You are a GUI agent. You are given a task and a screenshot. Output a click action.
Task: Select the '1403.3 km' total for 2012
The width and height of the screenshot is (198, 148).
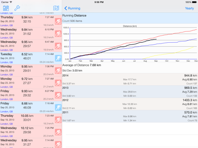point(190,100)
